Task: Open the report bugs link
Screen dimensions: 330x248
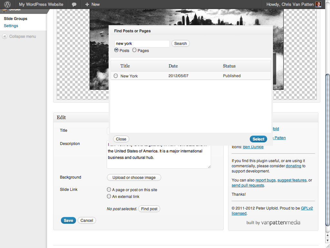Action: (x=266, y=180)
